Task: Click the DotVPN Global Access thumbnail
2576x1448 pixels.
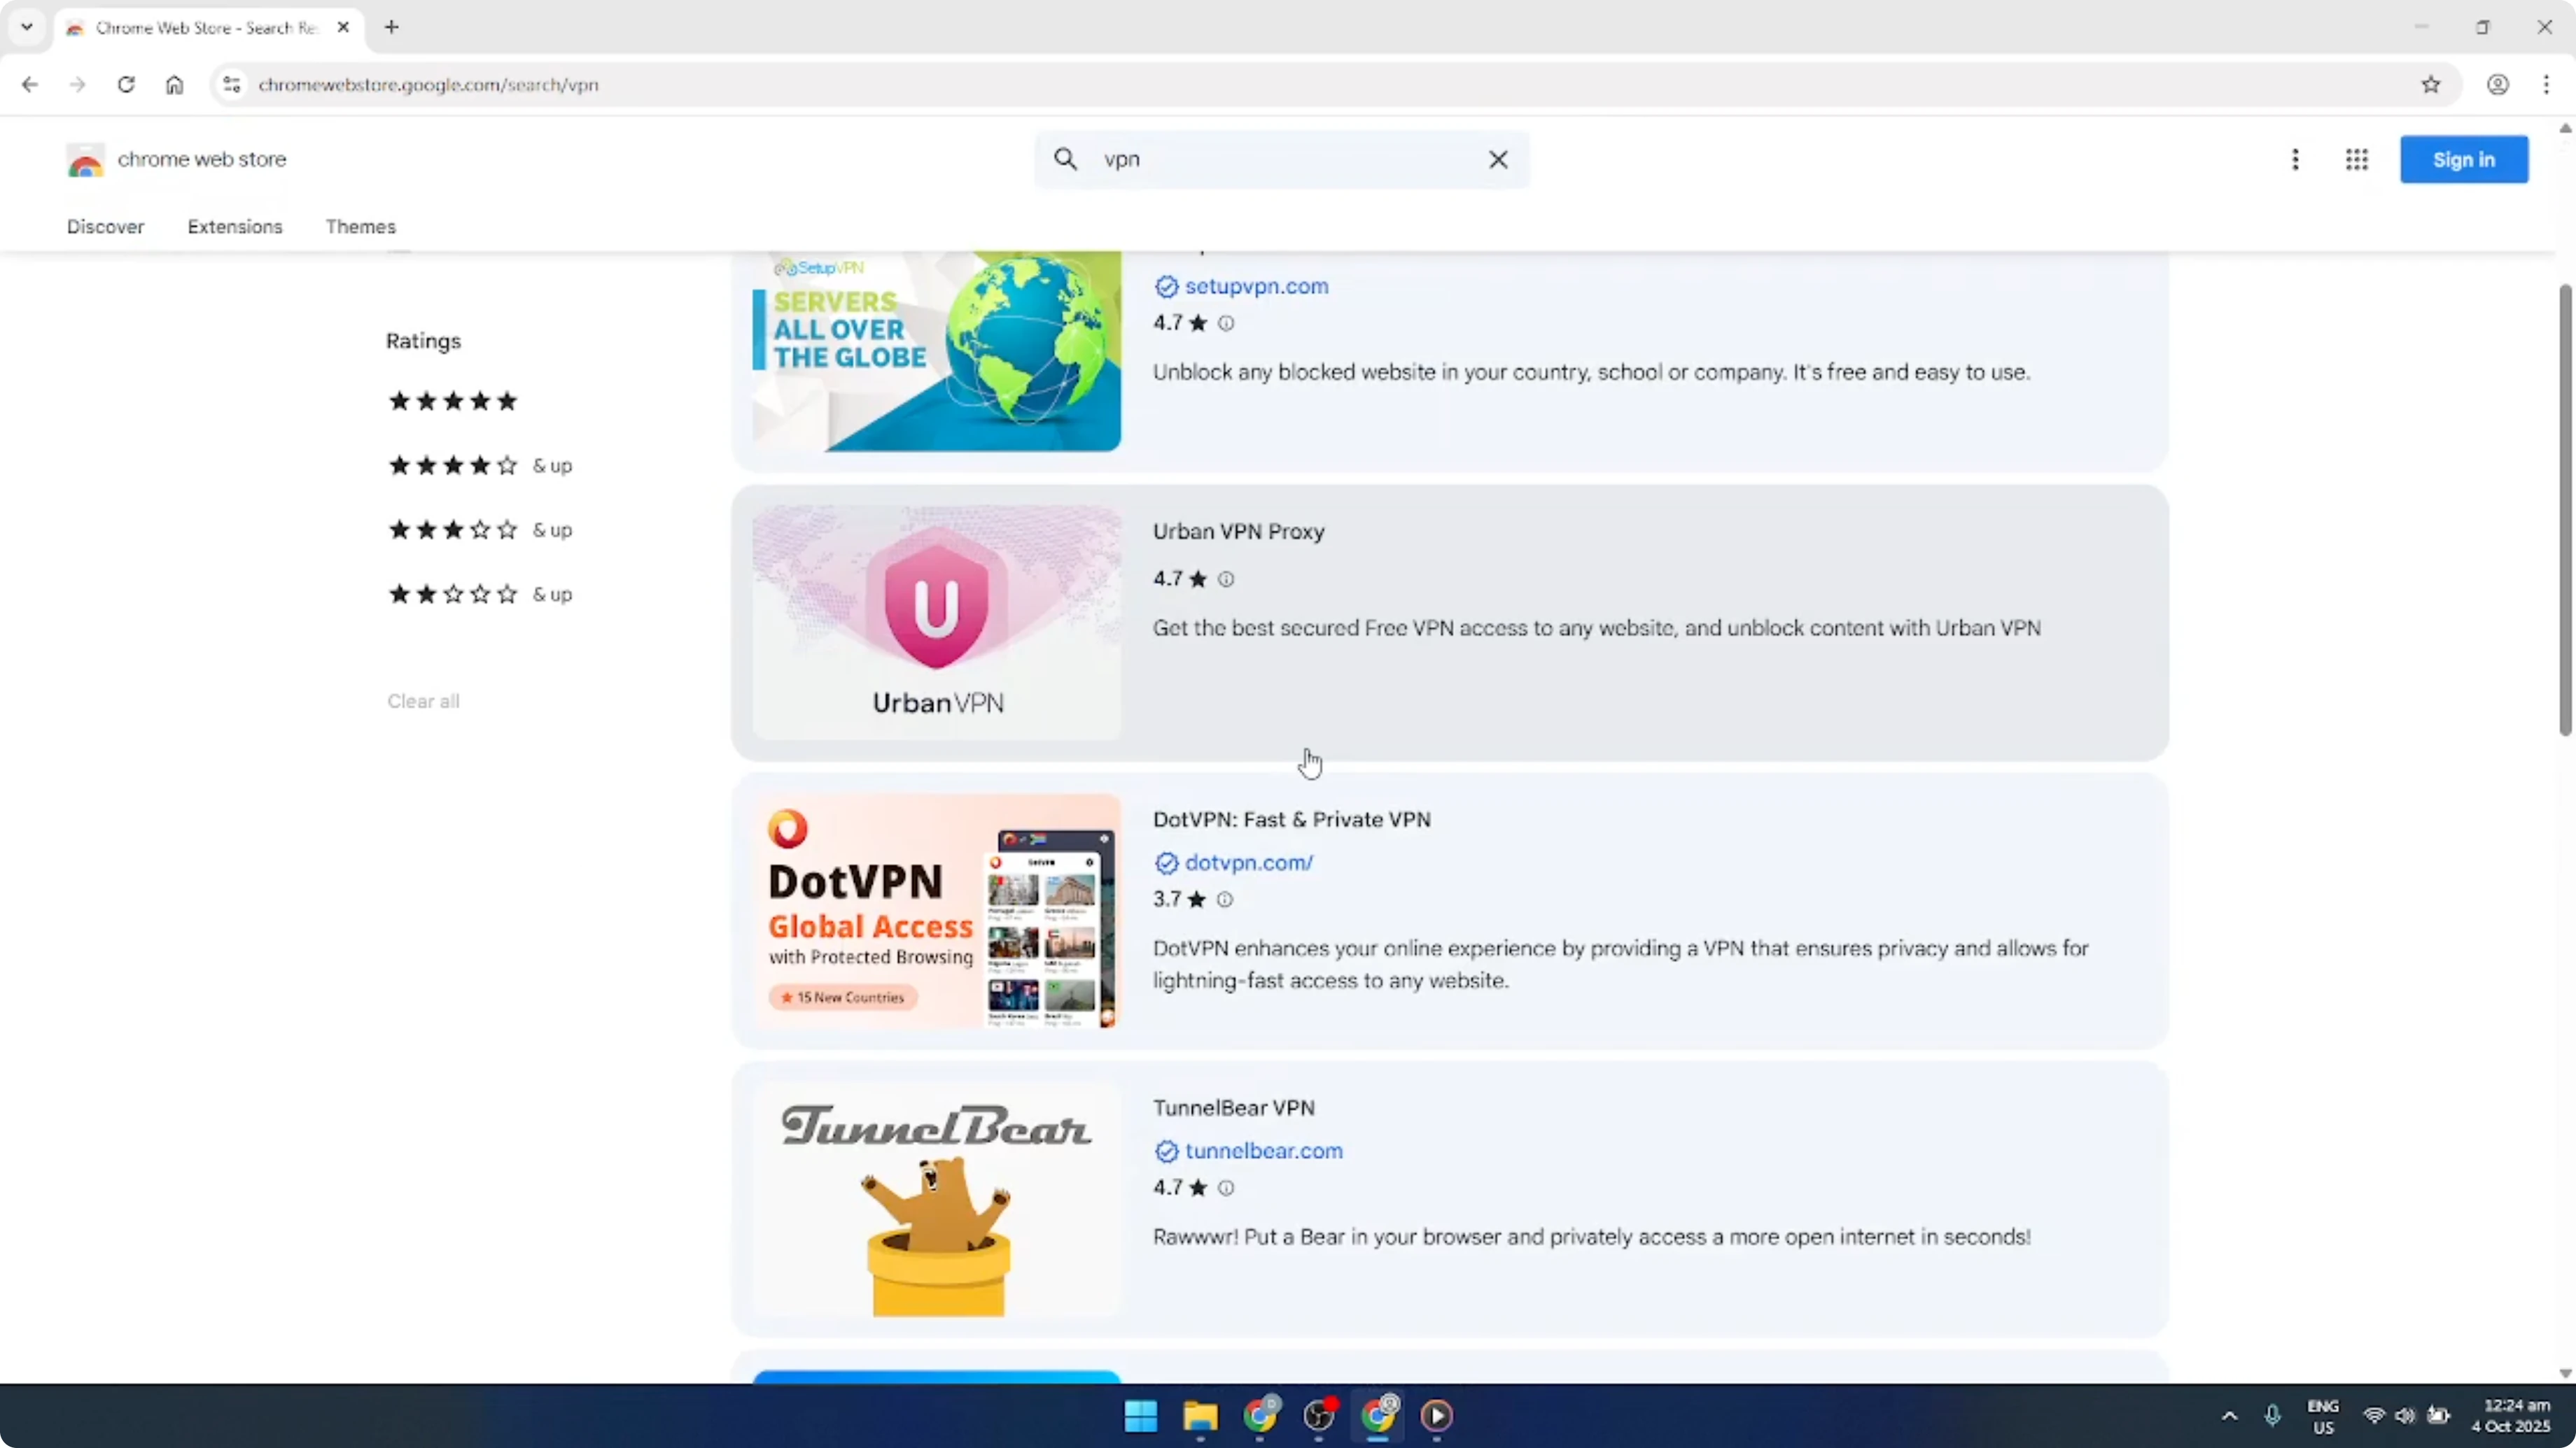Action: (937, 910)
